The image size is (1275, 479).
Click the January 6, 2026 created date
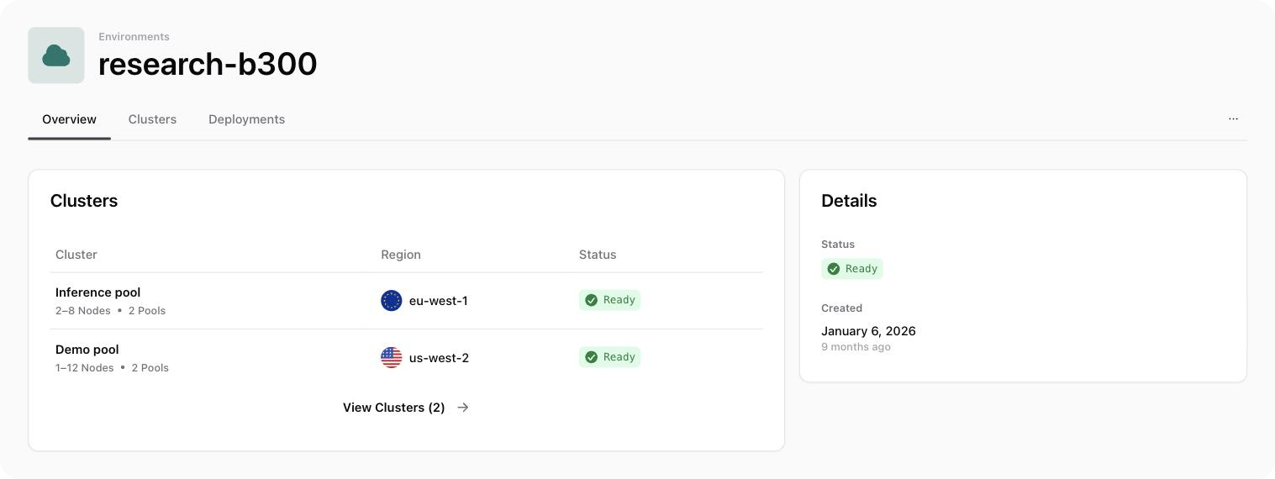tap(868, 331)
